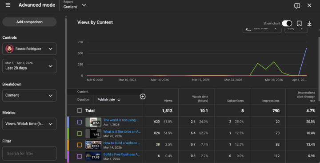320x163 pixels.
Task: Click the Views by Content heading
Action: [x=95, y=23]
